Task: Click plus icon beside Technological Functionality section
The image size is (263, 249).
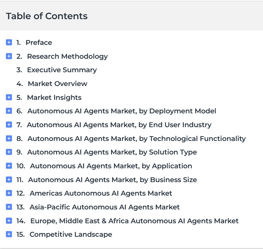Action: tap(9, 138)
